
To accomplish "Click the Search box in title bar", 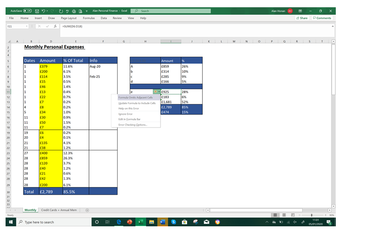I will [x=171, y=11].
